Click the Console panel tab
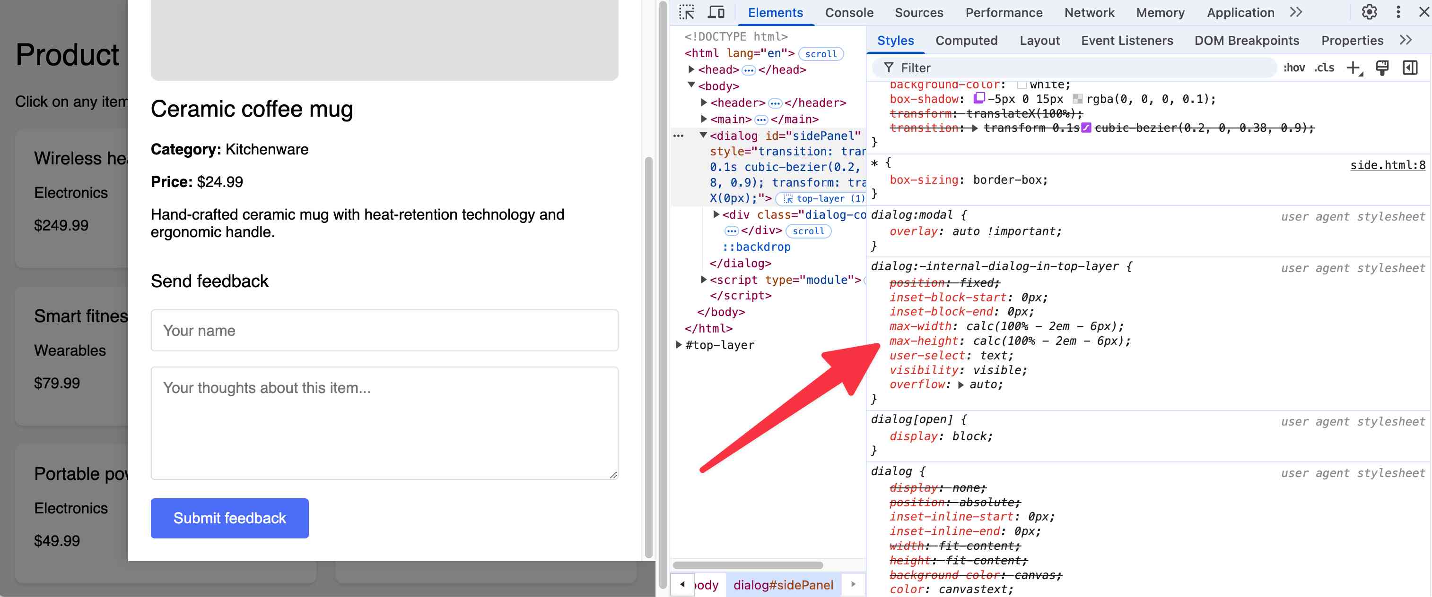 click(x=849, y=13)
